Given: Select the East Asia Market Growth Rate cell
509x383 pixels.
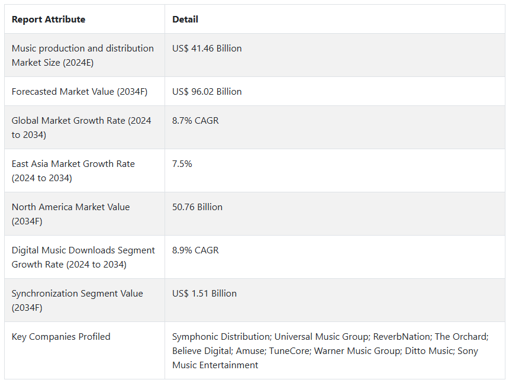Looking at the screenshot, I should [x=73, y=171].
